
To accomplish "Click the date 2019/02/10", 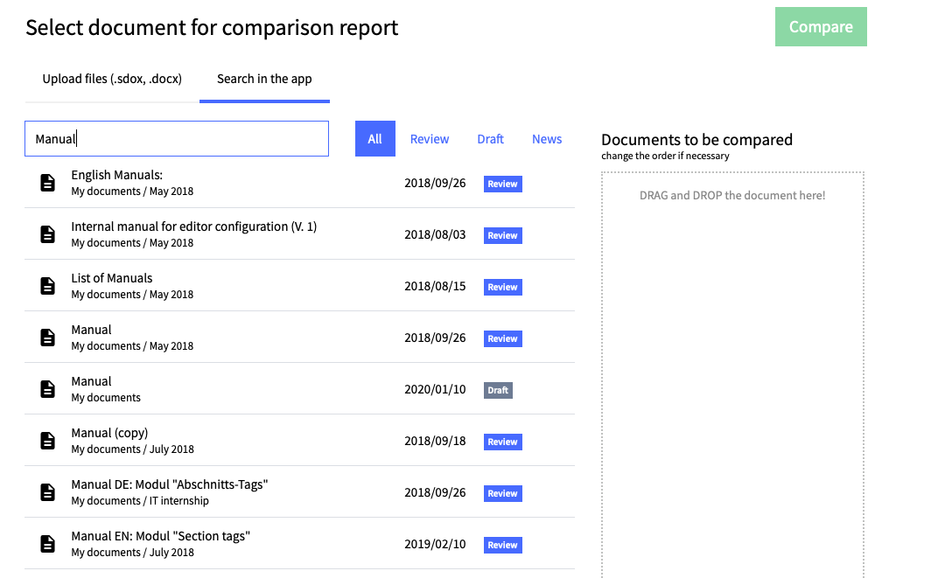I will tap(435, 544).
